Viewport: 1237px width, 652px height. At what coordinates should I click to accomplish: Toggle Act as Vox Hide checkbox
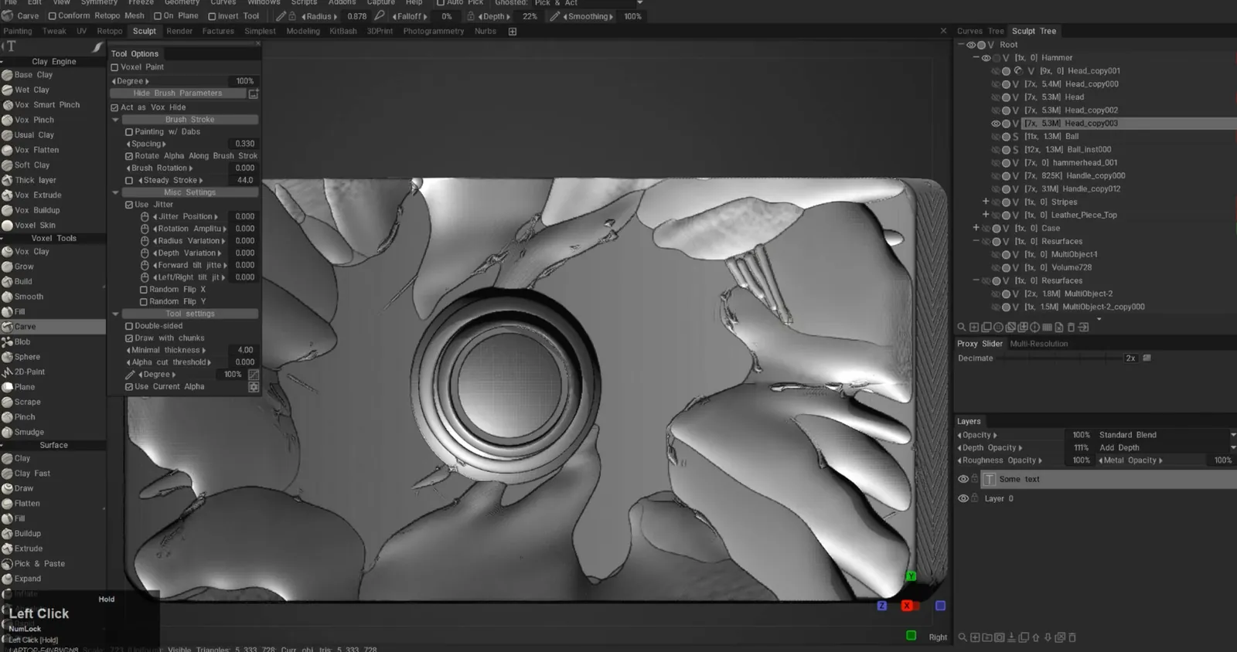(x=114, y=107)
